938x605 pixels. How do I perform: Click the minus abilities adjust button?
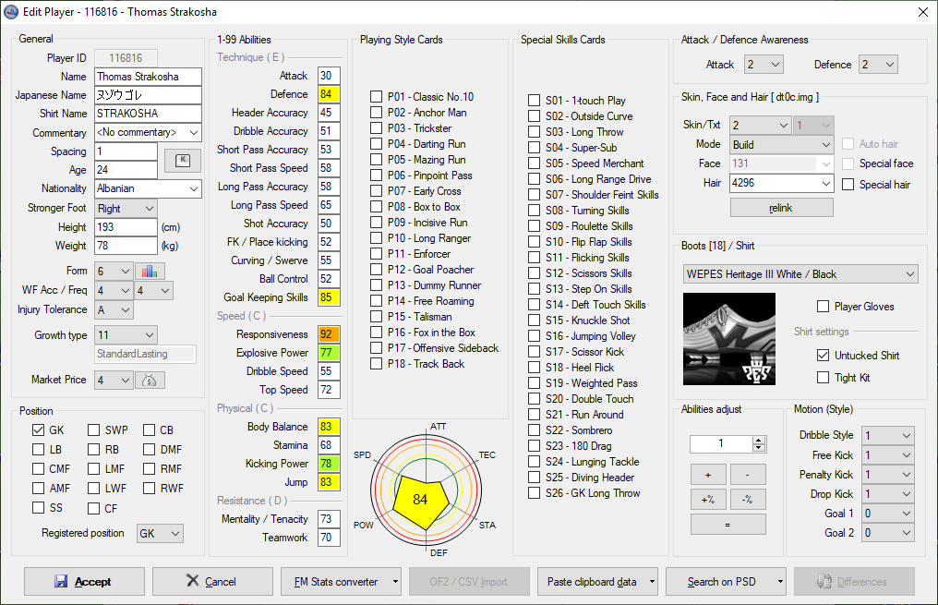point(748,475)
